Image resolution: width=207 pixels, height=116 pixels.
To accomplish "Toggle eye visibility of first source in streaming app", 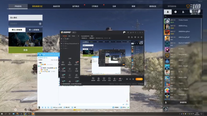I will (61, 39).
